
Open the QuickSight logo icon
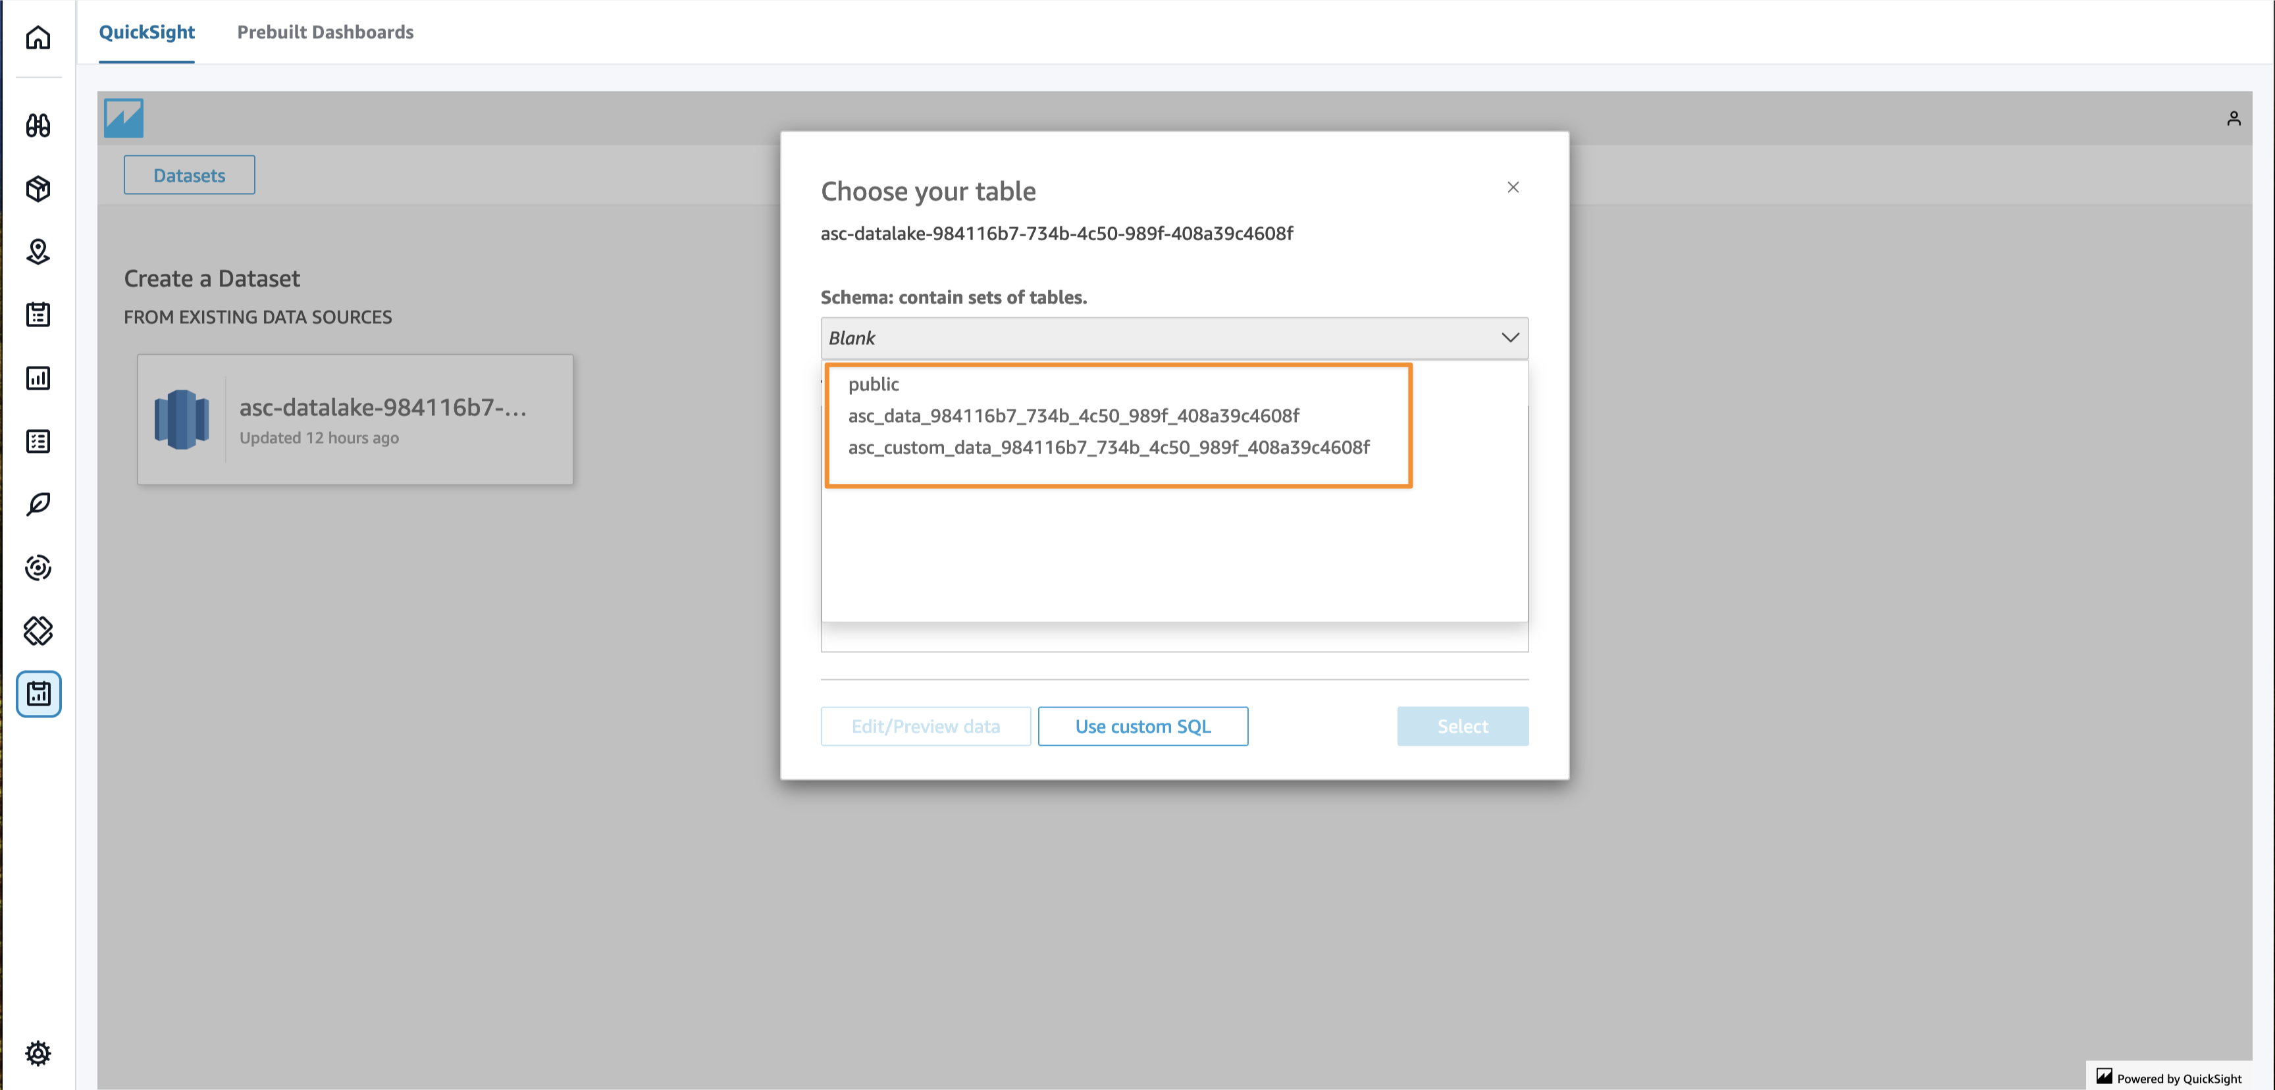[124, 118]
